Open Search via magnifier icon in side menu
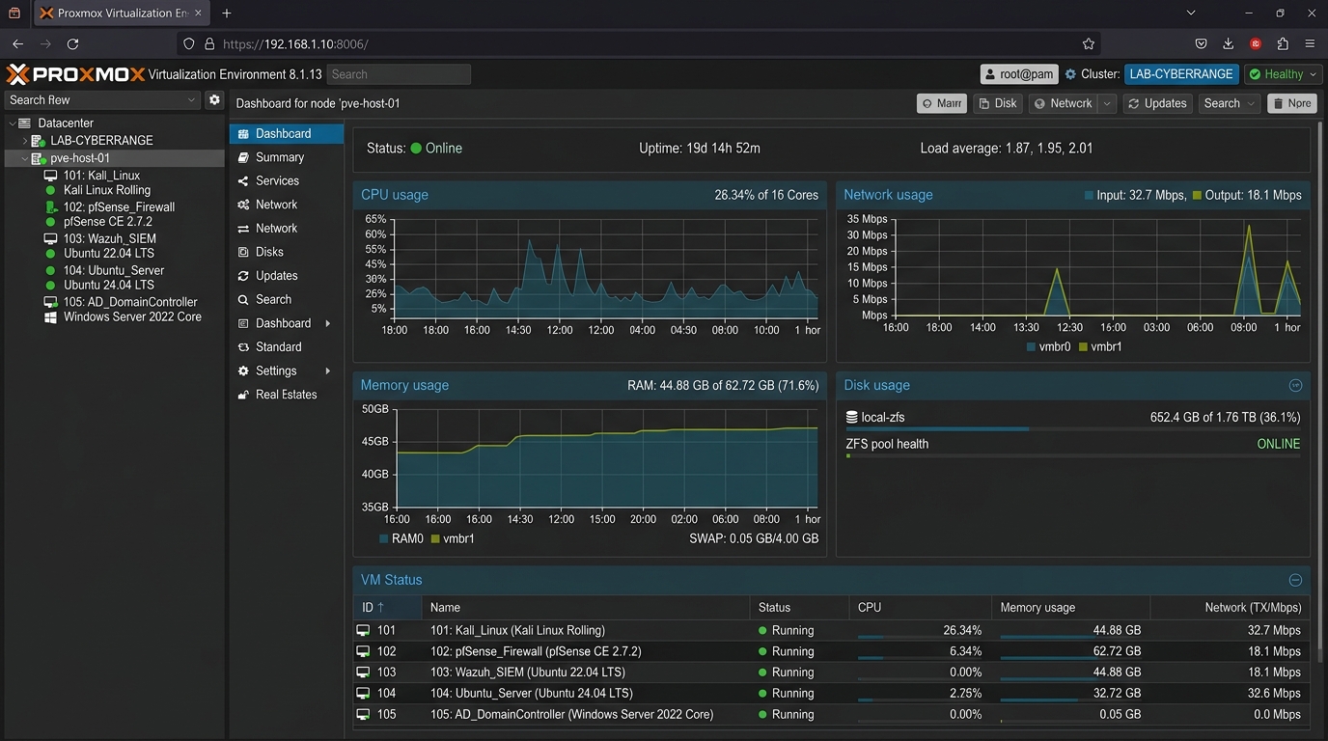Viewport: 1328px width, 741px height. [x=243, y=299]
